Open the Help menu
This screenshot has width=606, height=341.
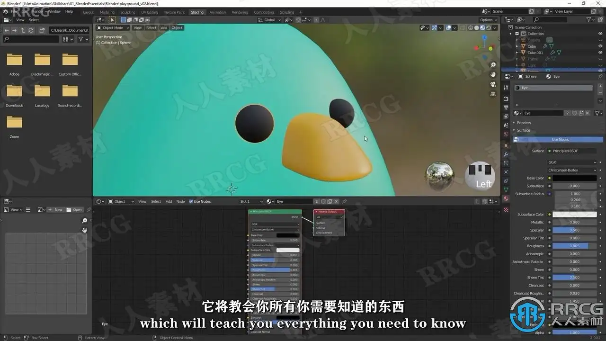point(69,11)
